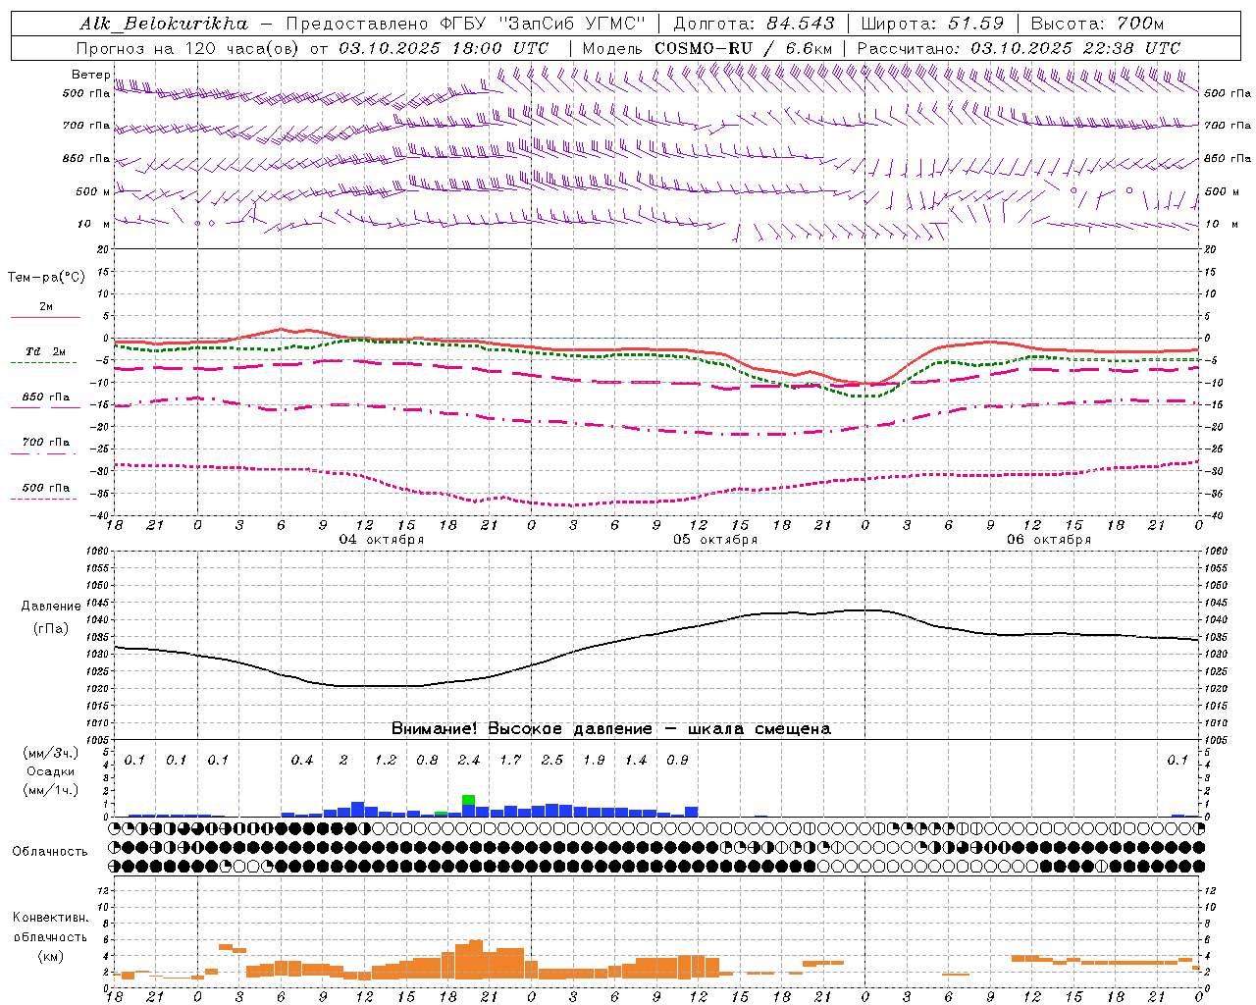Viewport: 1256px width, 1005px height.
Task: Click the '05 октября' date label
Action: tap(714, 540)
